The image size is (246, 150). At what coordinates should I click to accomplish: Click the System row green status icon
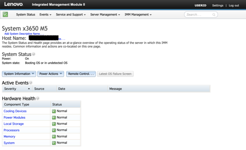tap(54, 143)
